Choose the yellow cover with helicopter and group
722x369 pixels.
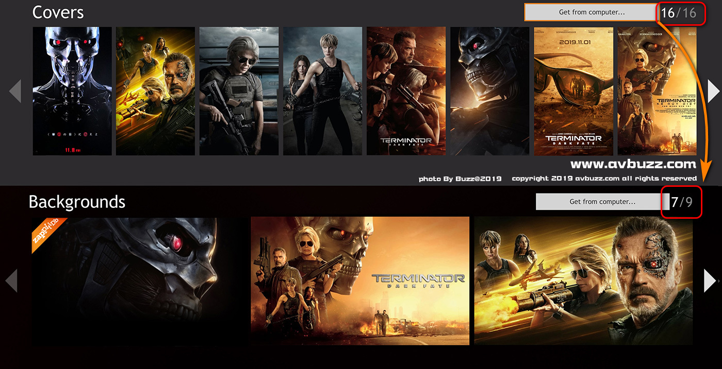(x=155, y=91)
